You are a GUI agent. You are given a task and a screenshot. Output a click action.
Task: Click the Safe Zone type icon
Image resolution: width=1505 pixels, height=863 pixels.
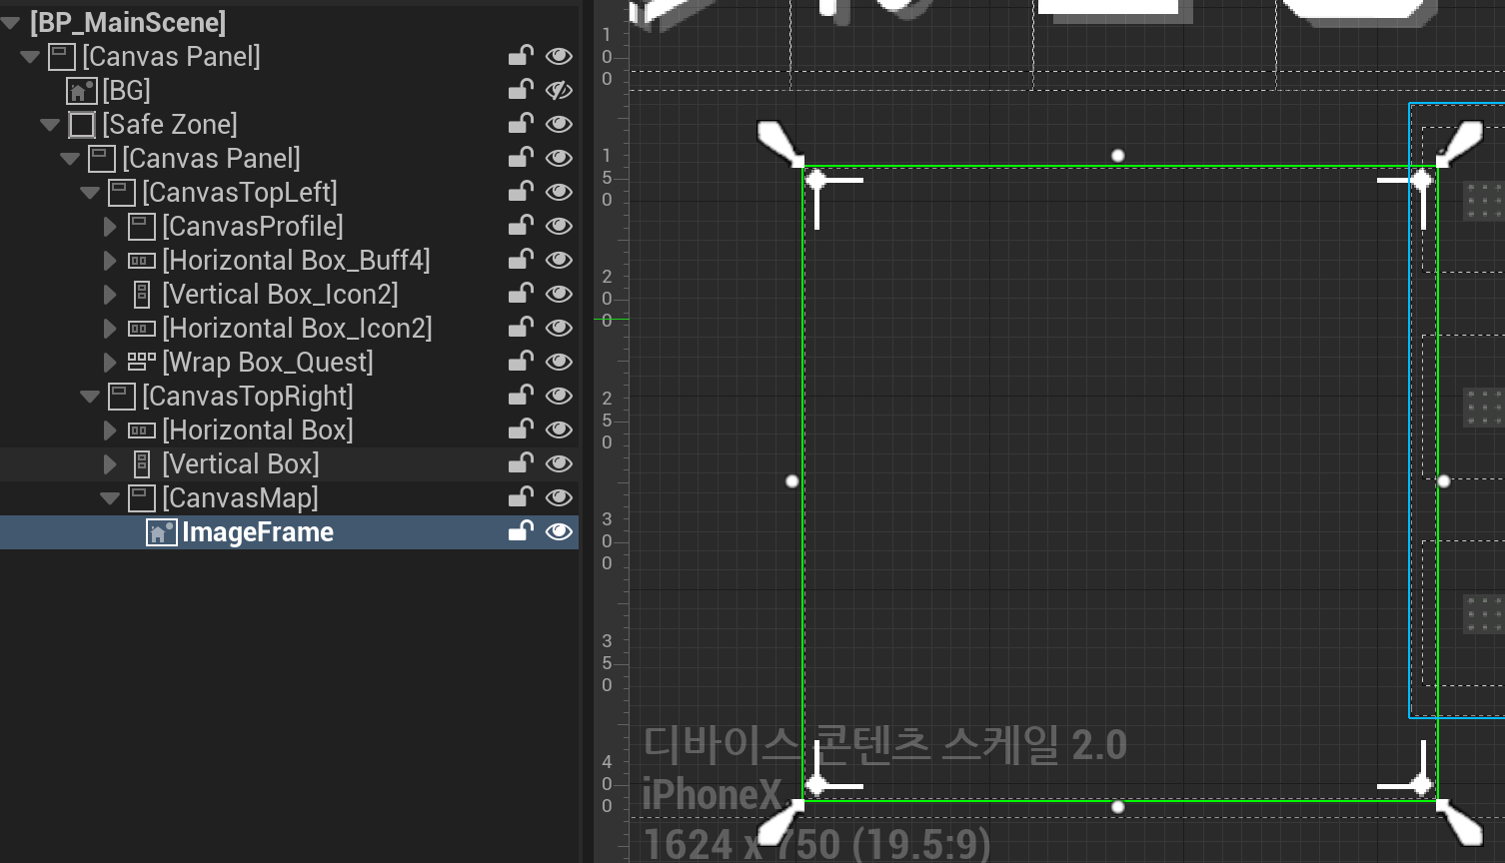click(x=81, y=125)
